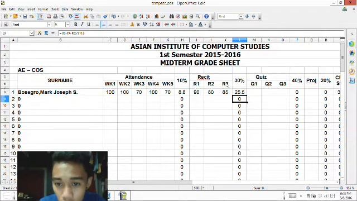Click the New document icon
Image resolution: width=357 pixels, height=201 pixels.
coord(6,16)
